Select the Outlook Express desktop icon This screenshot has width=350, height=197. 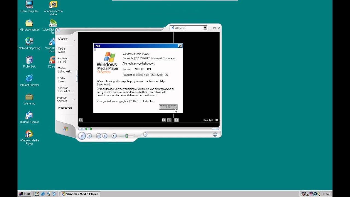pos(29,118)
